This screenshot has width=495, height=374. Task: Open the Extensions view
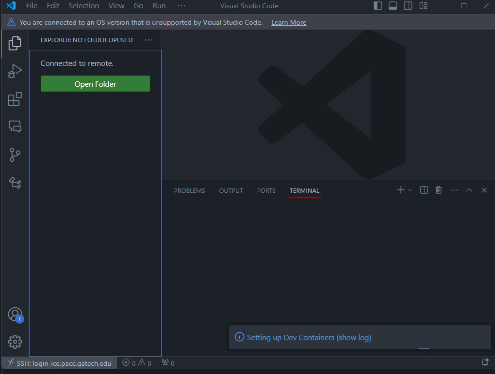[15, 99]
